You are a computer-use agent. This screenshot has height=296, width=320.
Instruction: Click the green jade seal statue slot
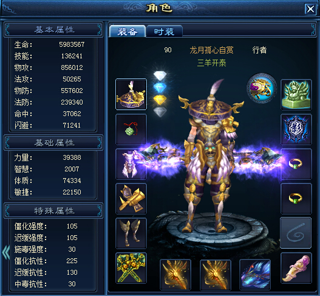(296, 95)
